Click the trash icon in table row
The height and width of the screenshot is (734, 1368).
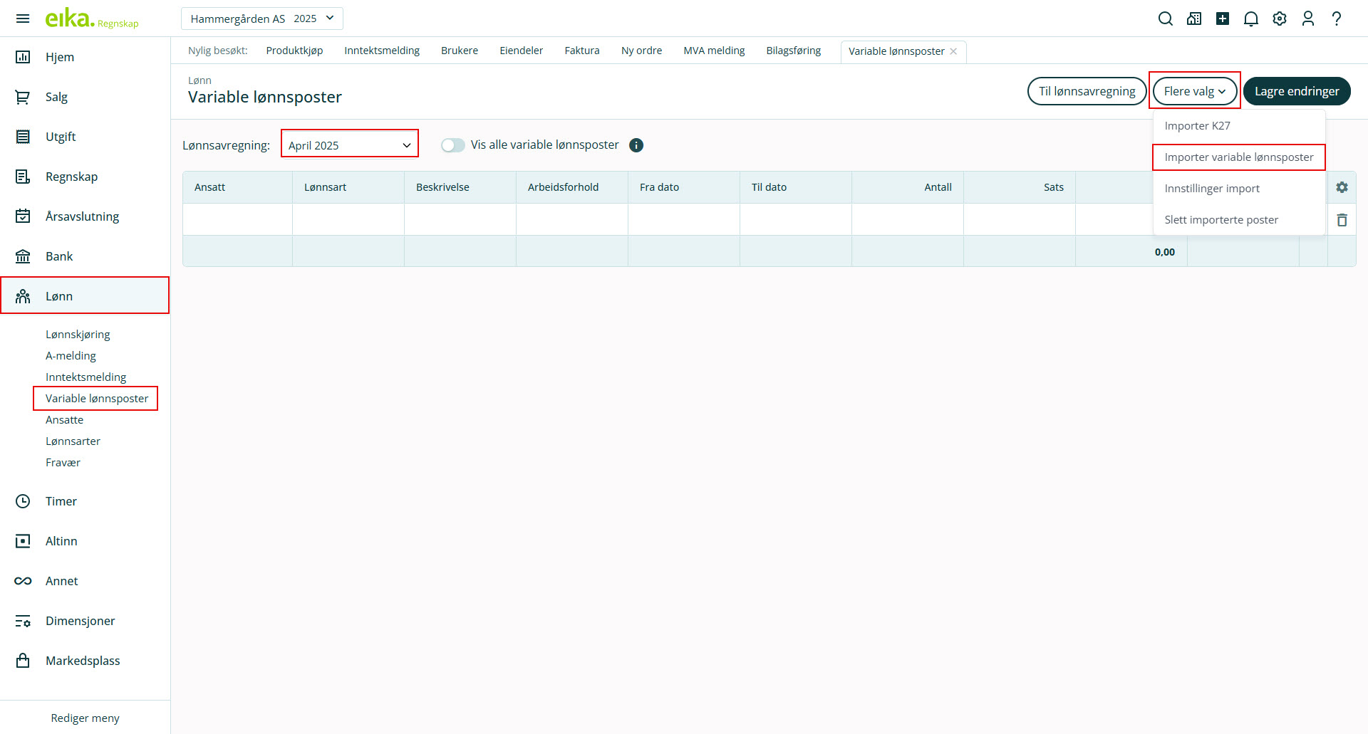[x=1342, y=220]
